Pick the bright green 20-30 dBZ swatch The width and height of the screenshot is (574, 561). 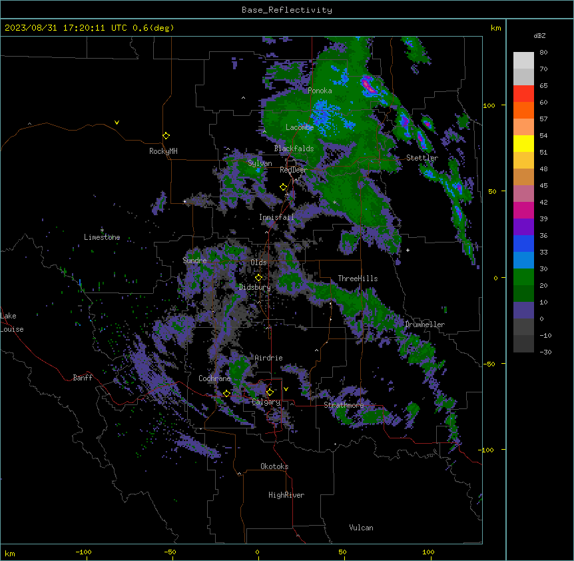523,277
